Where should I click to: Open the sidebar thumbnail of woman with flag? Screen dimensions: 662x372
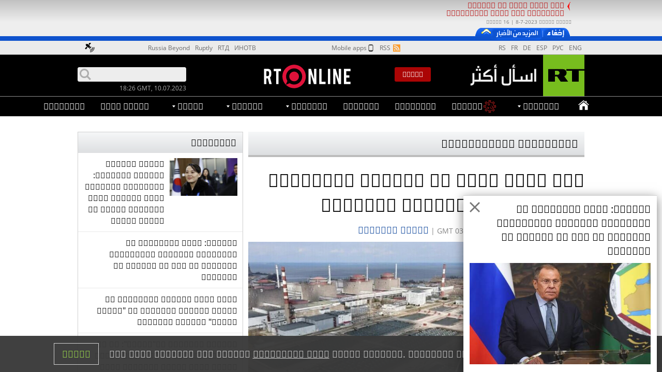(x=203, y=177)
